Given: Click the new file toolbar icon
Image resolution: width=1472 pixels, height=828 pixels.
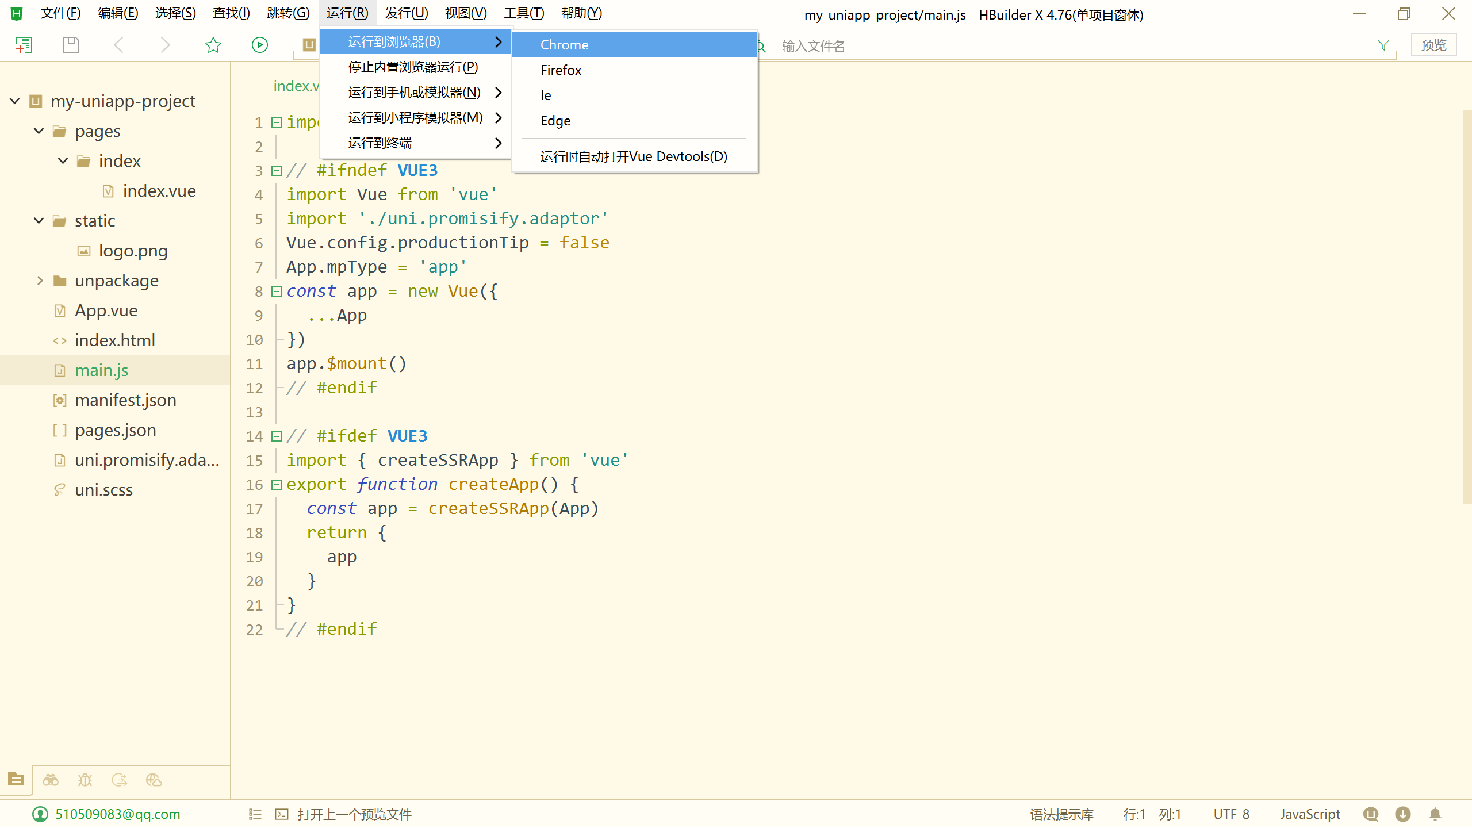Looking at the screenshot, I should [x=24, y=45].
